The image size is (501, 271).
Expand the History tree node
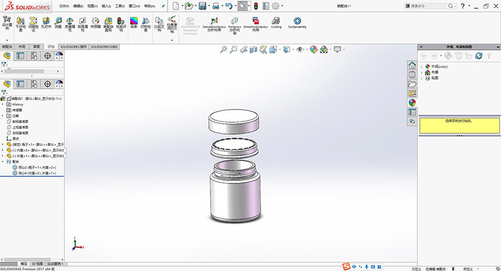(3, 104)
